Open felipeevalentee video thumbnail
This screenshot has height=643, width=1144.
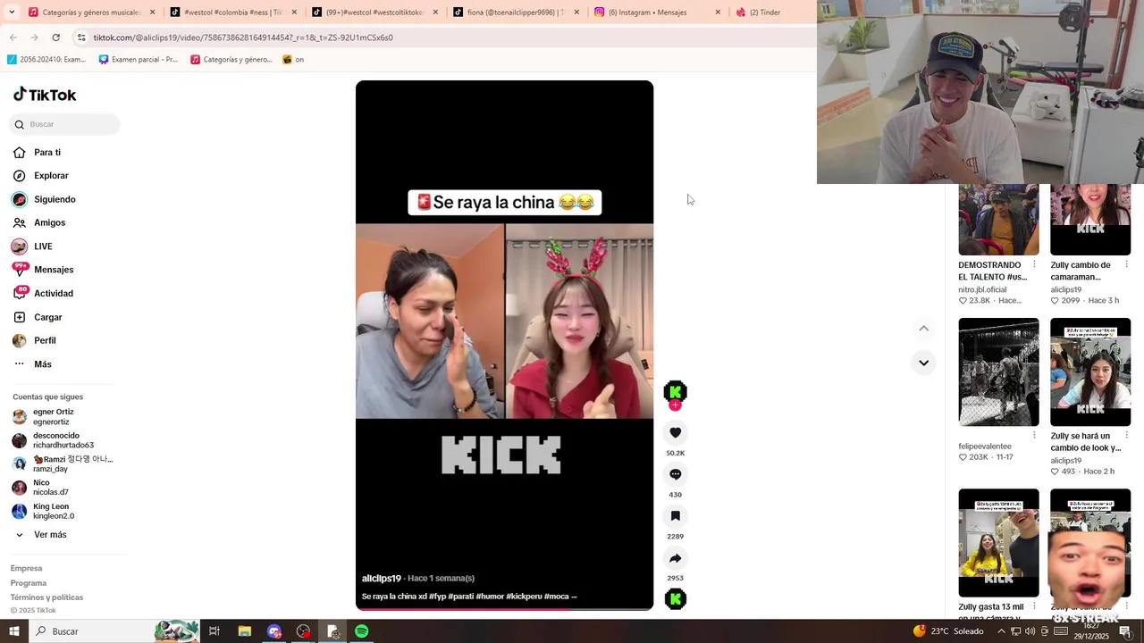coord(998,372)
